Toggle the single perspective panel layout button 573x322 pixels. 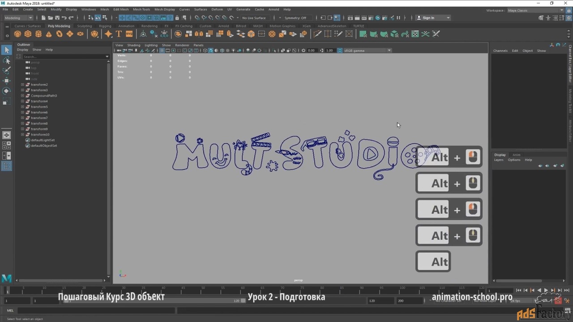pos(7,135)
